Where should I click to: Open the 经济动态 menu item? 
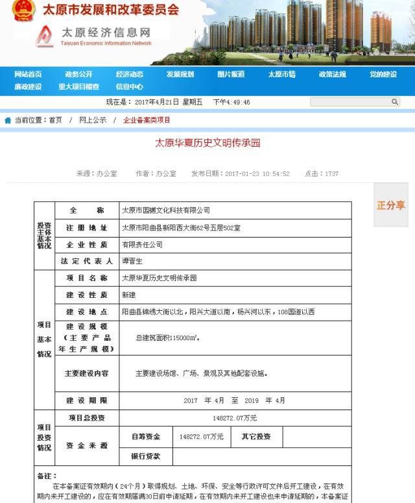pyautogui.click(x=130, y=75)
